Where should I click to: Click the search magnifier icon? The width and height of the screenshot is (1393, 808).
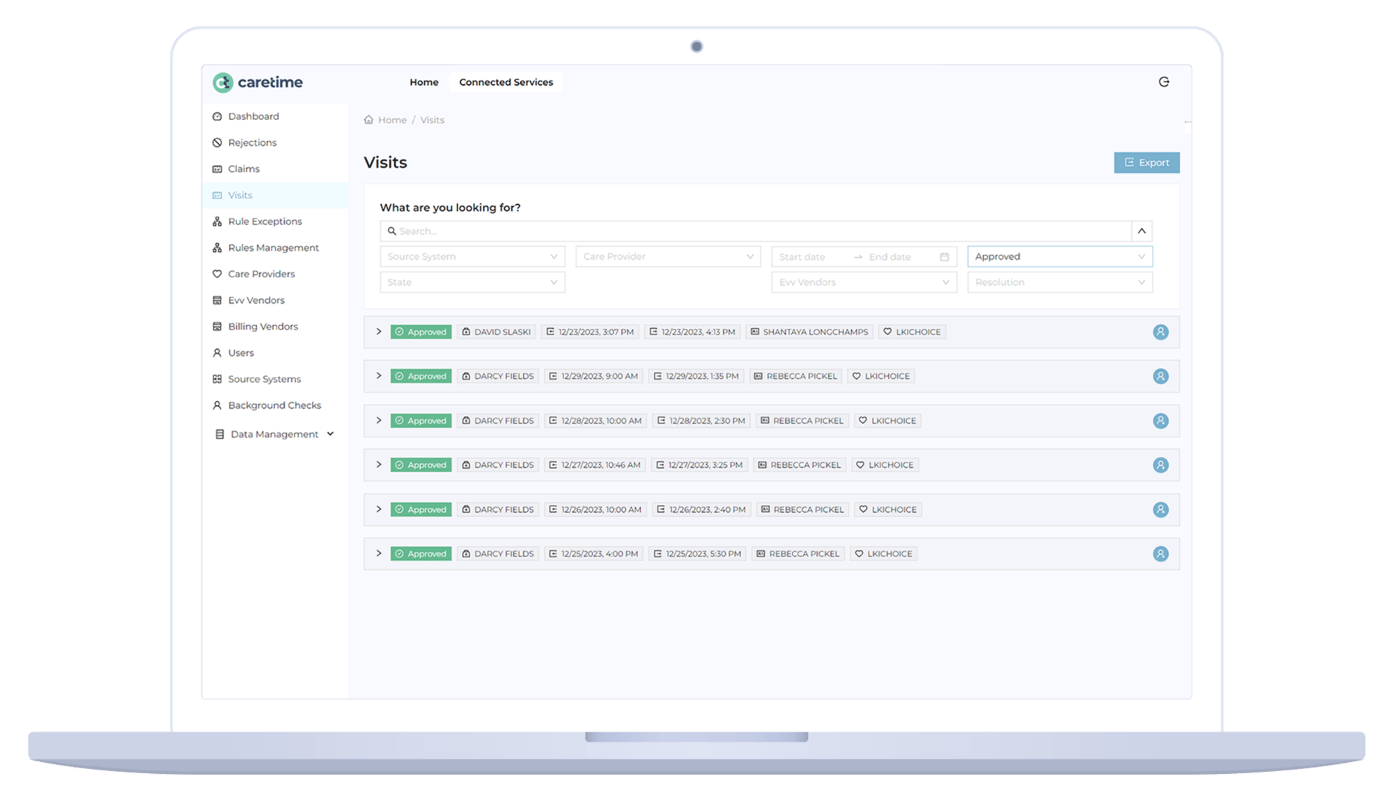tap(392, 231)
